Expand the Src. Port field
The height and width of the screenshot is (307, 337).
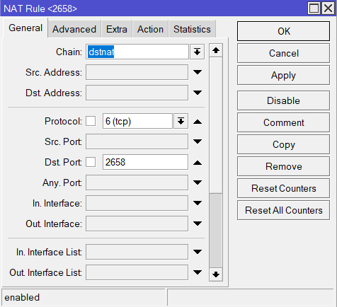coord(198,141)
